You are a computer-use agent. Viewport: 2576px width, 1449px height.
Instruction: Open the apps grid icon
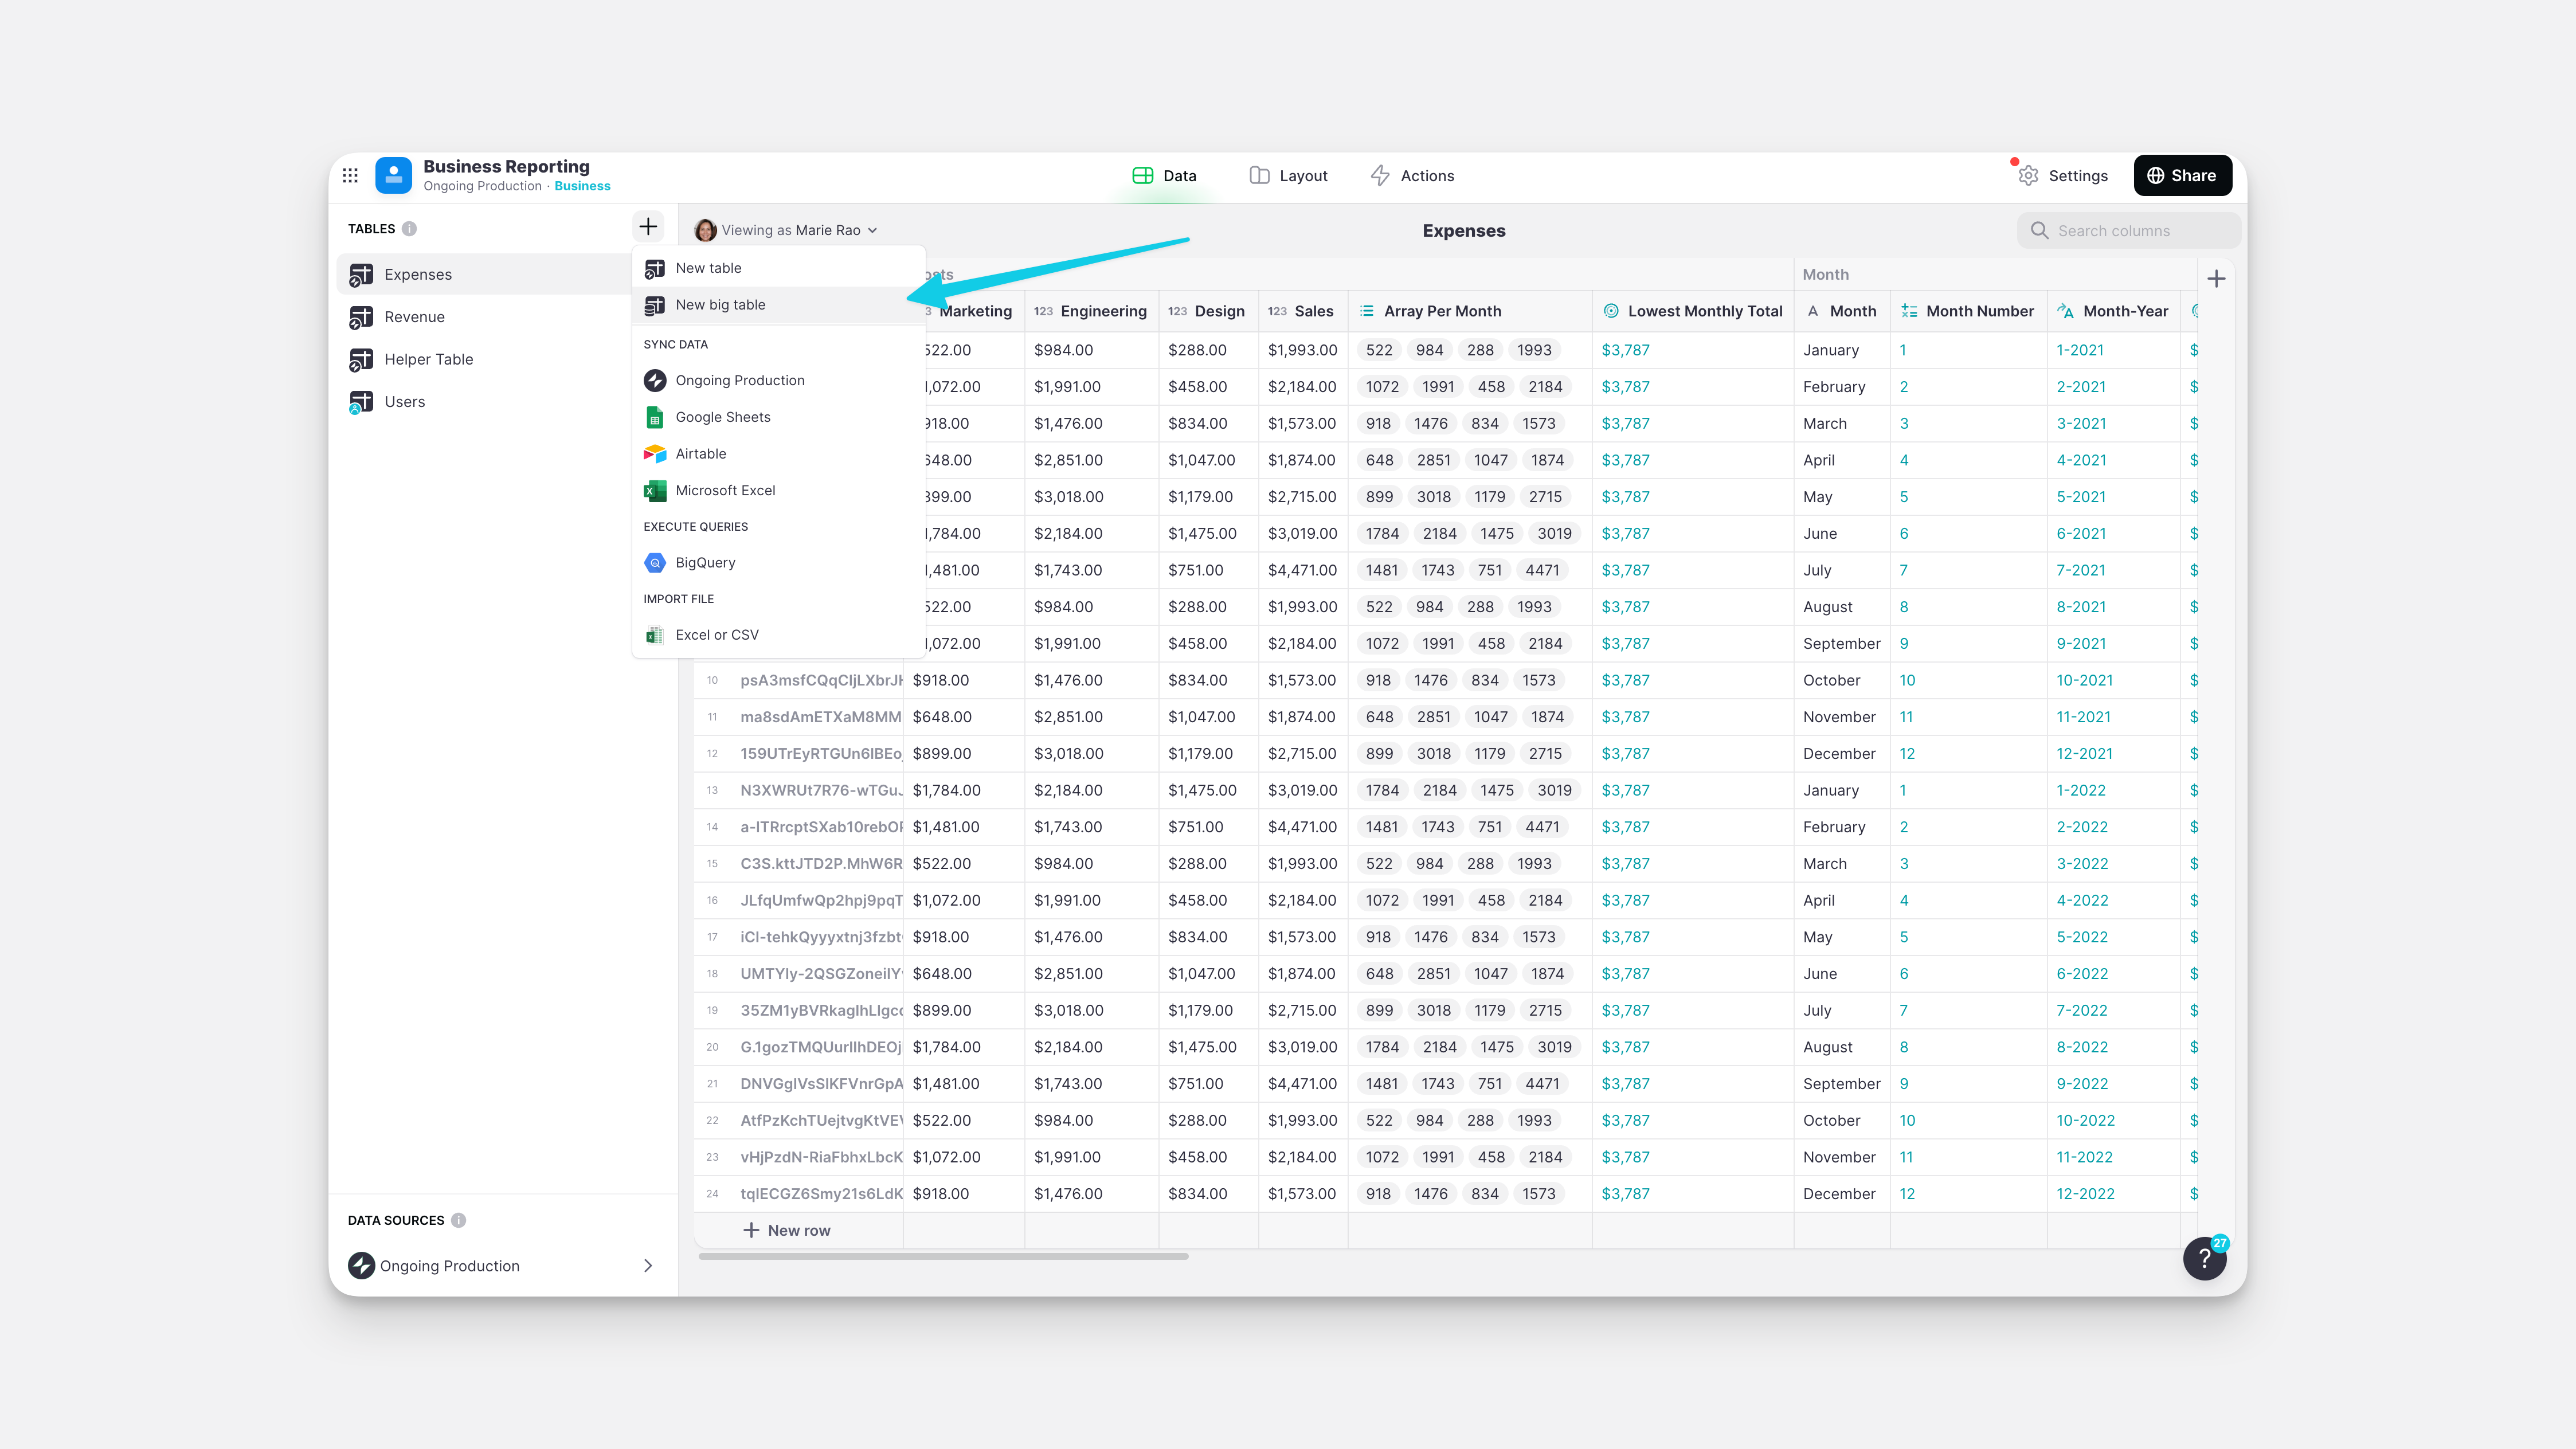click(350, 175)
